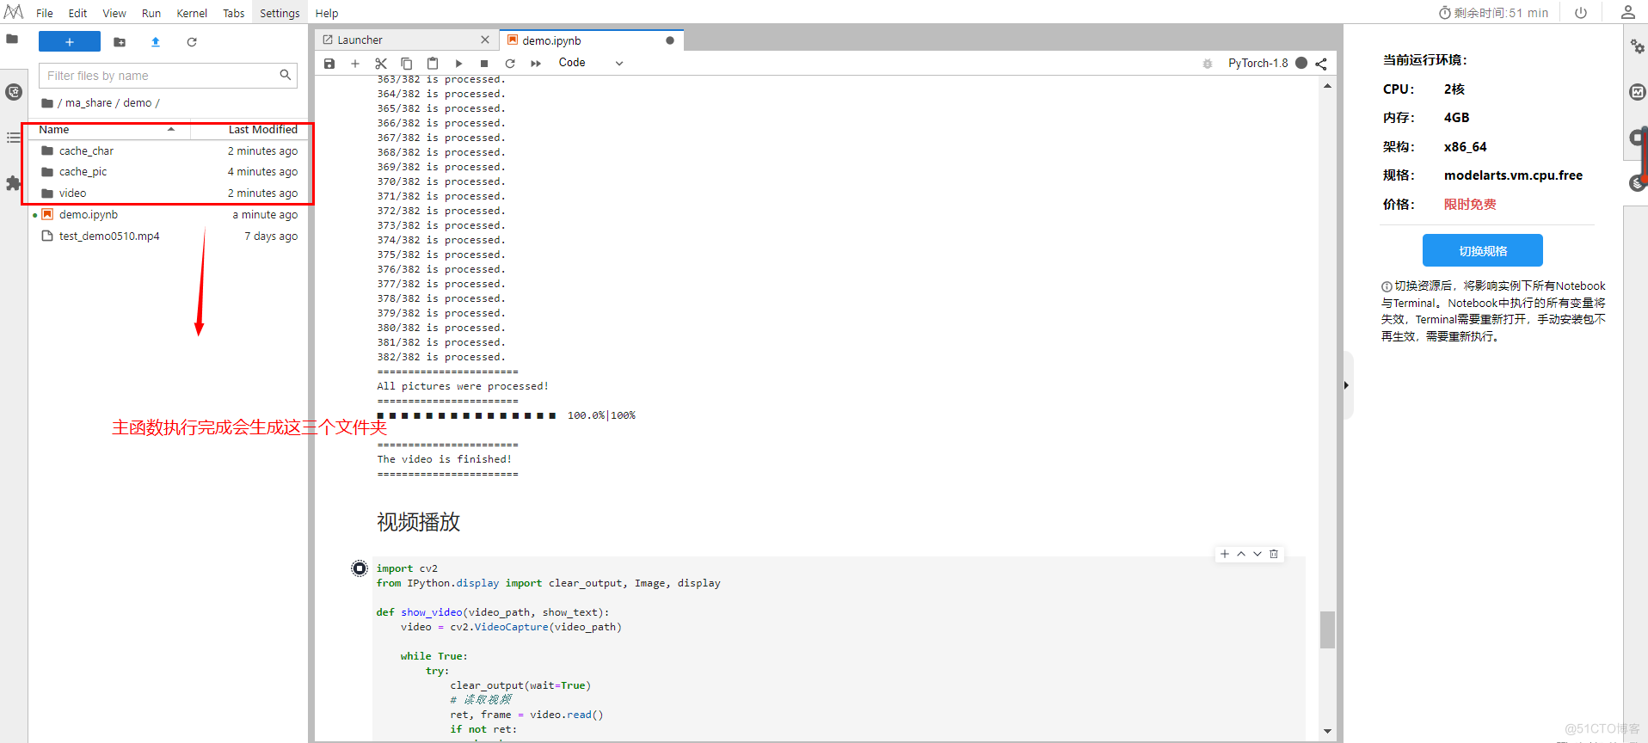
Task: Switch kernel by clicking PyTorch-1.8
Action: pyautogui.click(x=1258, y=63)
